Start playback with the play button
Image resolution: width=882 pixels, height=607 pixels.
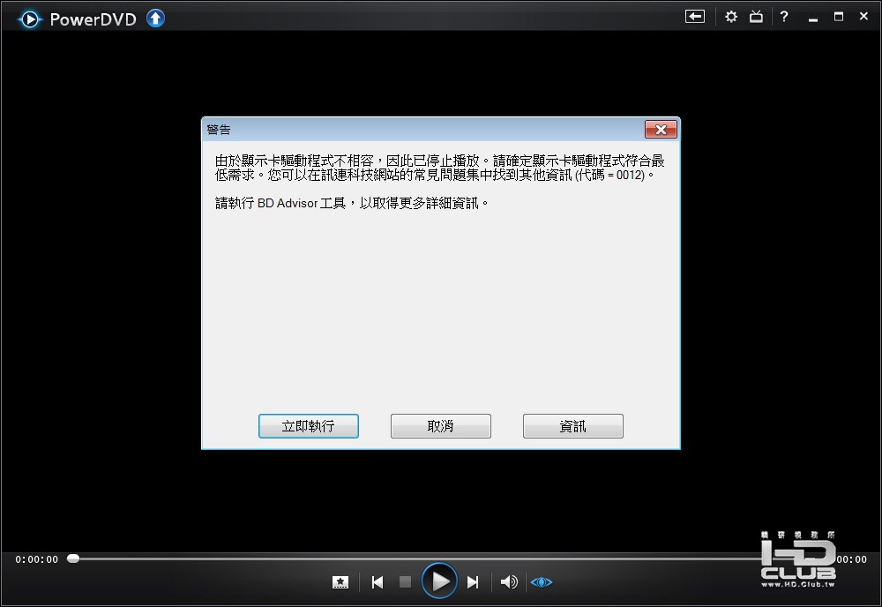click(x=439, y=581)
